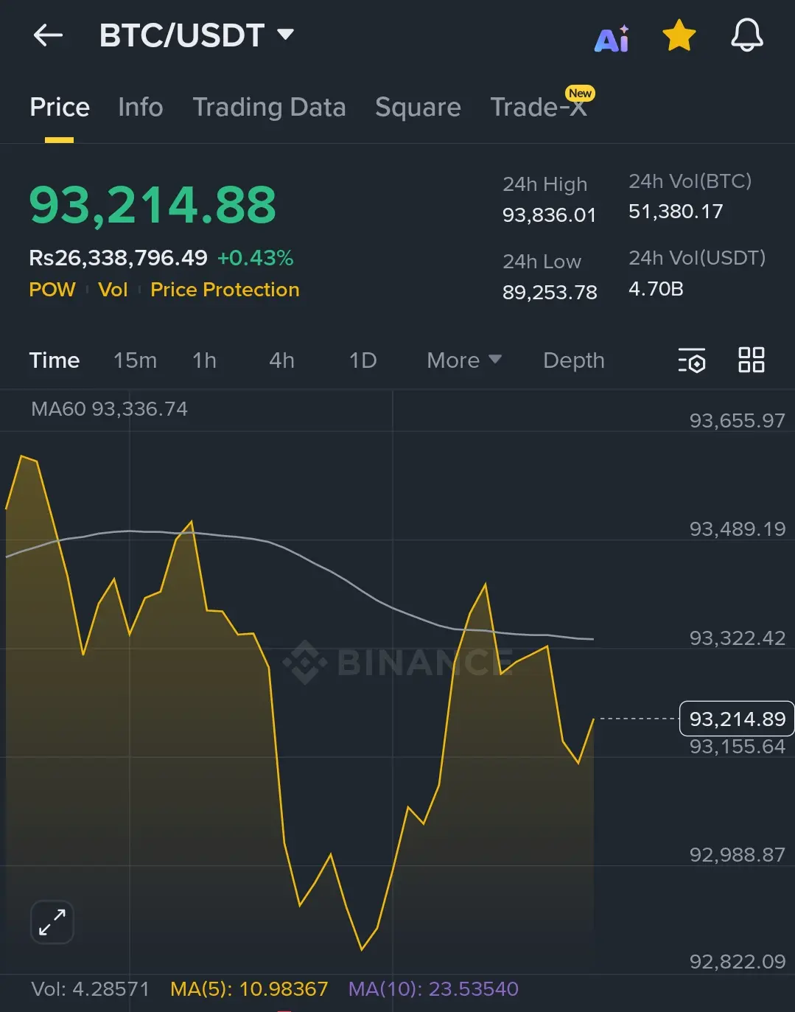Open Price Protection info
795x1012 pixels.
(225, 290)
